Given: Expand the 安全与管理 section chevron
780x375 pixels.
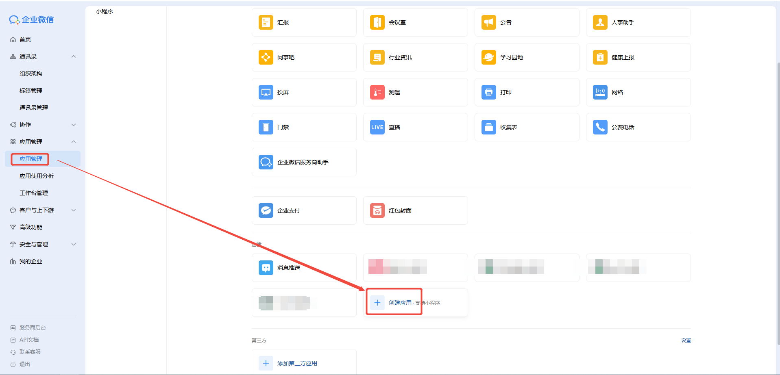Looking at the screenshot, I should click(x=74, y=244).
